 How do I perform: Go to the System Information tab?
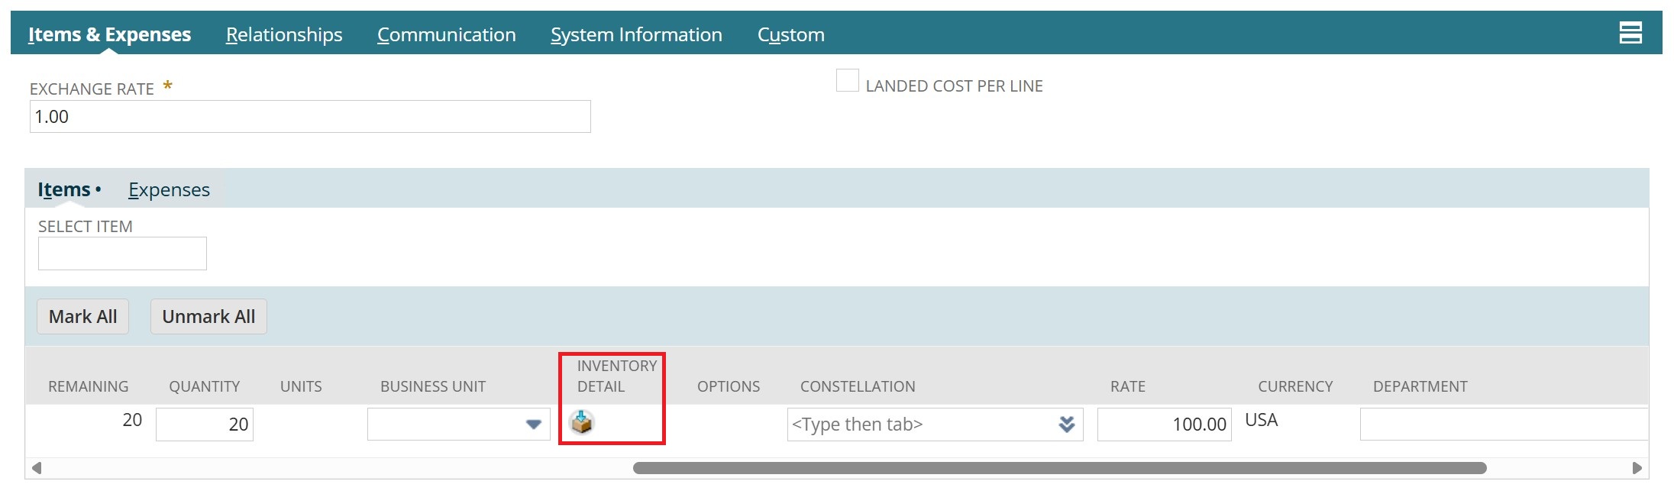tap(636, 34)
